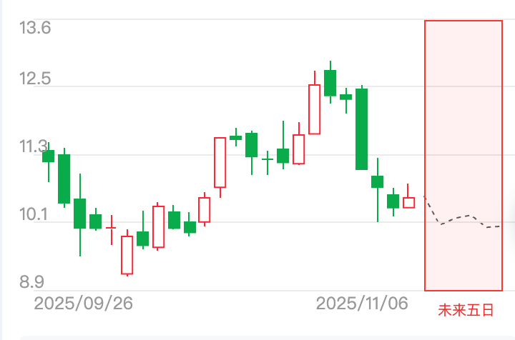The image size is (515, 340).
Task: Click the tall red hollow candle rising past 11.3
Action: point(220,162)
